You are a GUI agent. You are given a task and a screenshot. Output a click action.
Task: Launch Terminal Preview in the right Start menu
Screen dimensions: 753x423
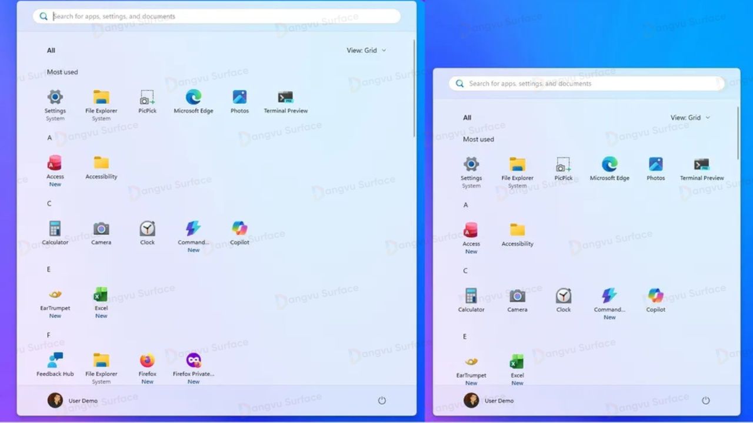point(702,169)
